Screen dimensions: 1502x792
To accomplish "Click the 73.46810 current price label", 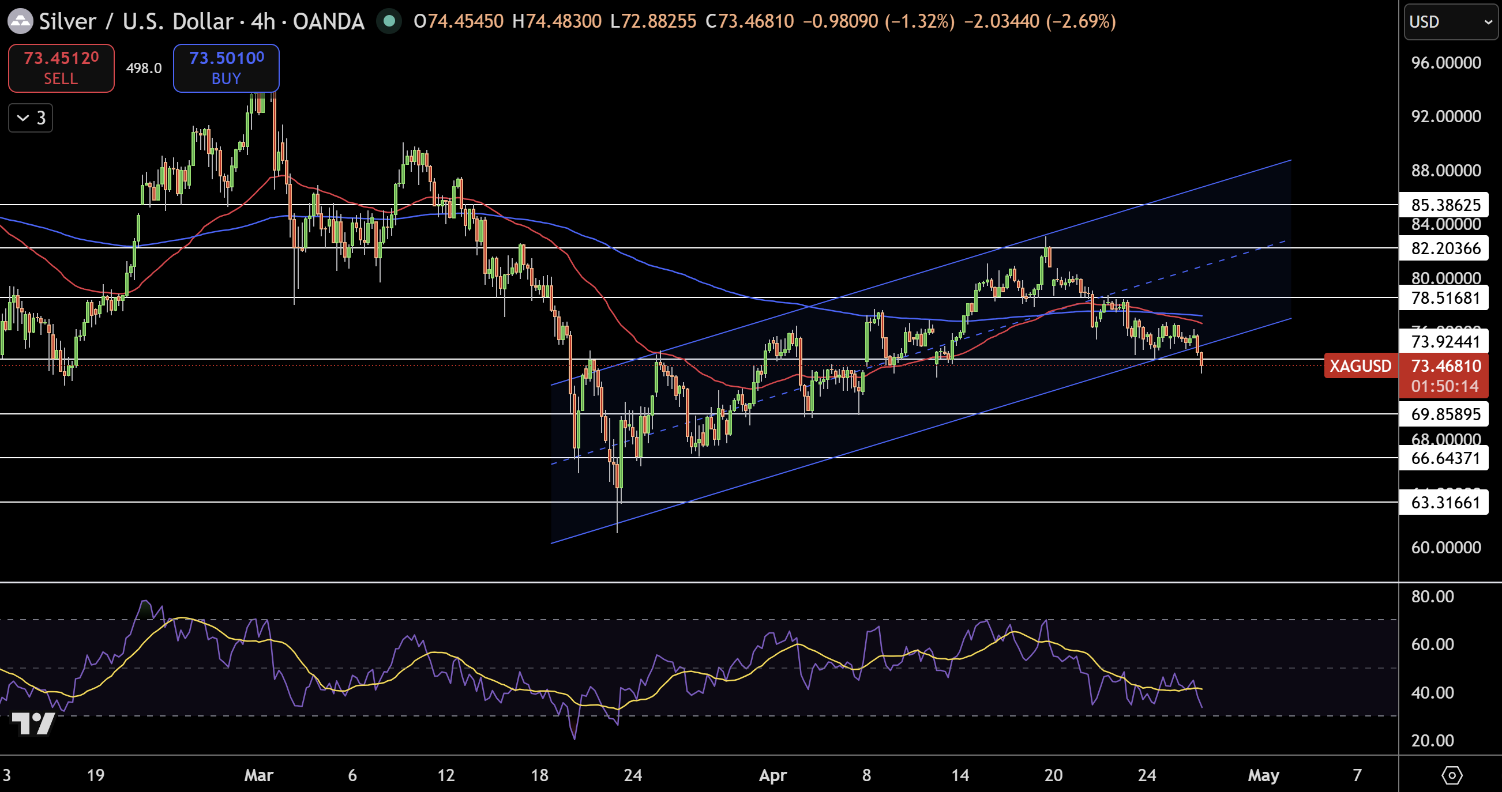I will coord(1446,366).
